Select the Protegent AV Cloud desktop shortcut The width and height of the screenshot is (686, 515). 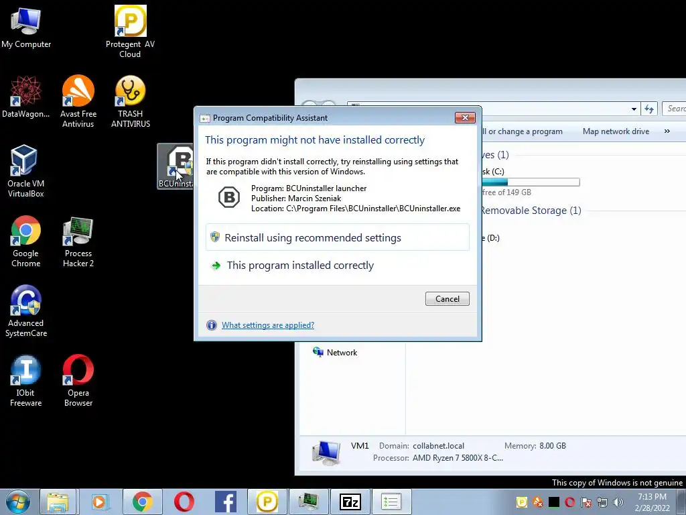(130, 32)
